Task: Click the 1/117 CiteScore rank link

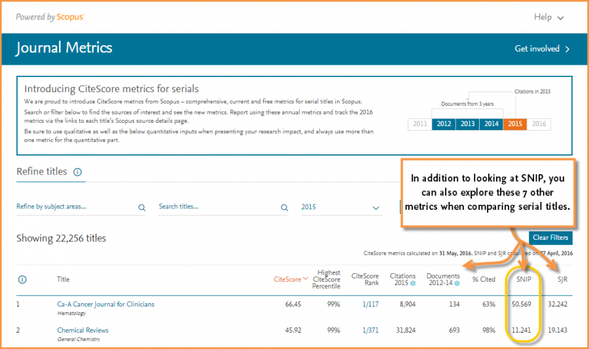Action: [x=370, y=305]
